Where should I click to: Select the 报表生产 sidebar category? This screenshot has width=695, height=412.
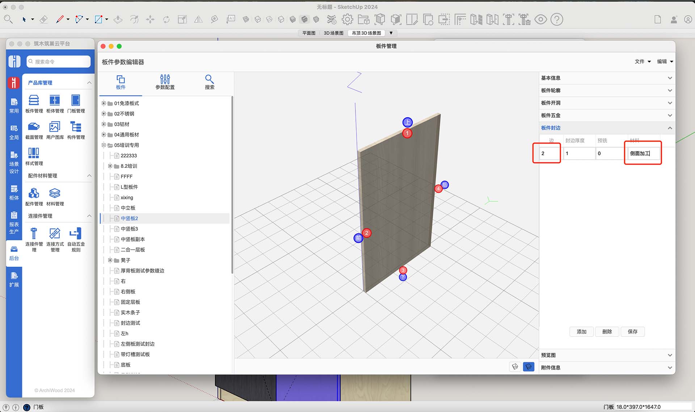14,223
